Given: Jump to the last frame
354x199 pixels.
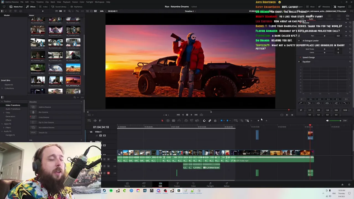Looking at the screenshot, I should 196,115.
